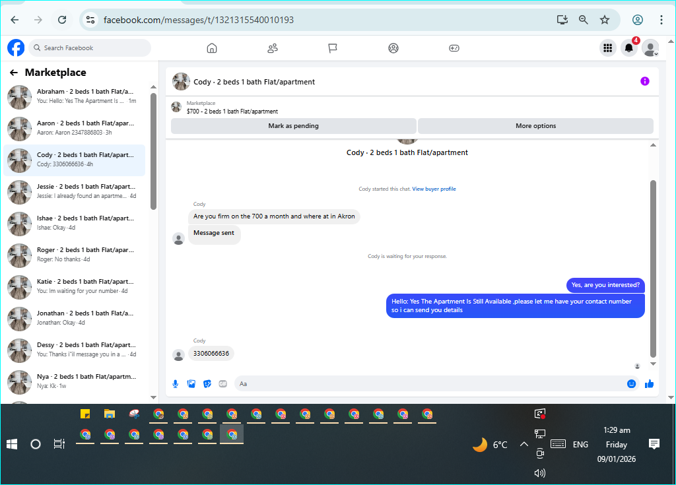The width and height of the screenshot is (676, 485).
Task: Open the Windows notification center
Action: (654, 444)
